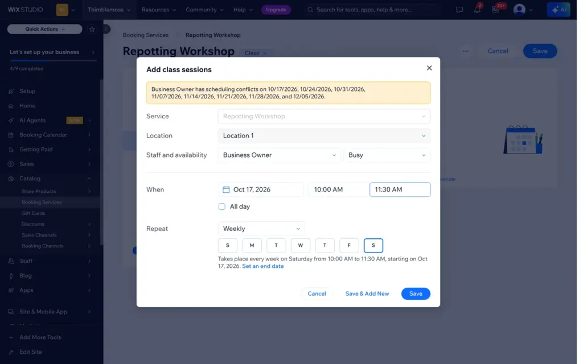
Task: Click the calendar icon in the date field
Action: click(x=225, y=189)
